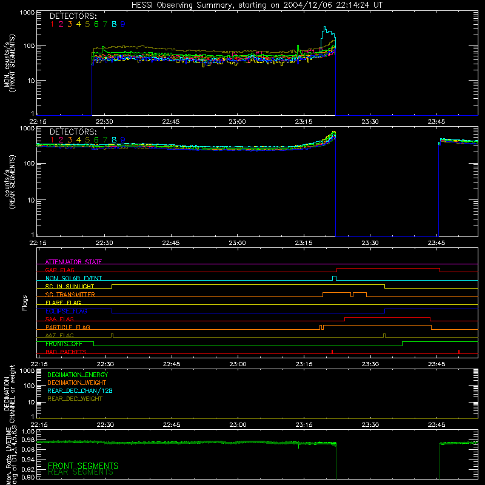
Task: Click the 22:30 tick label under rear segments plot
Action: [x=104, y=243]
